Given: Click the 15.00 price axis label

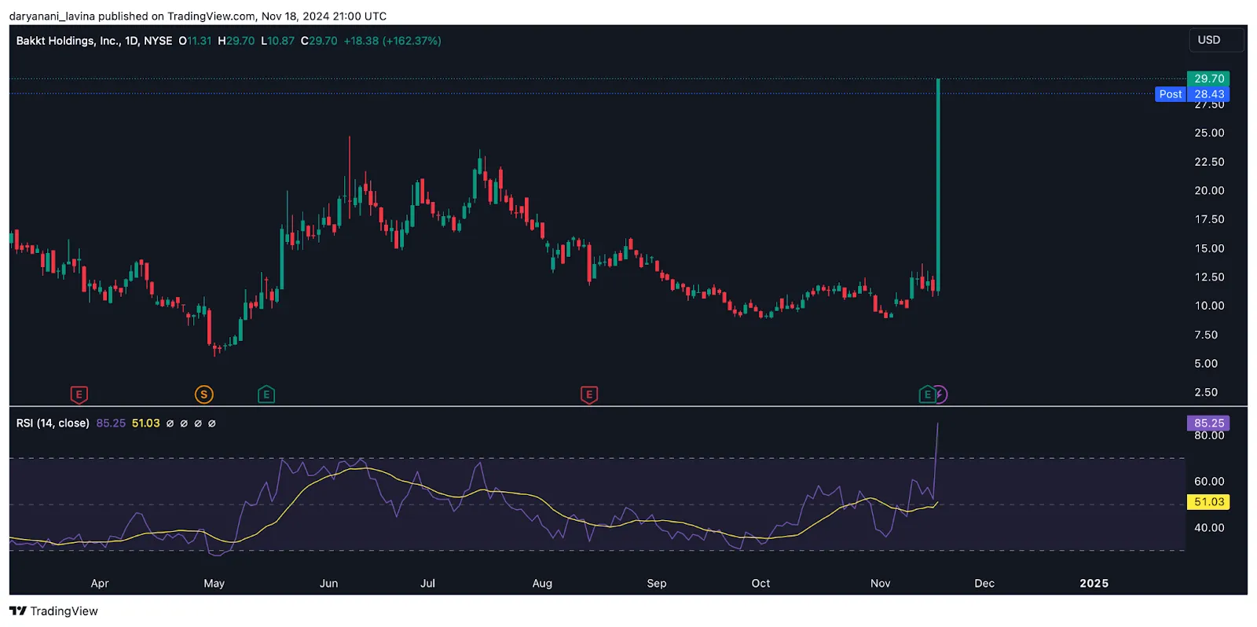Looking at the screenshot, I should click(1209, 248).
